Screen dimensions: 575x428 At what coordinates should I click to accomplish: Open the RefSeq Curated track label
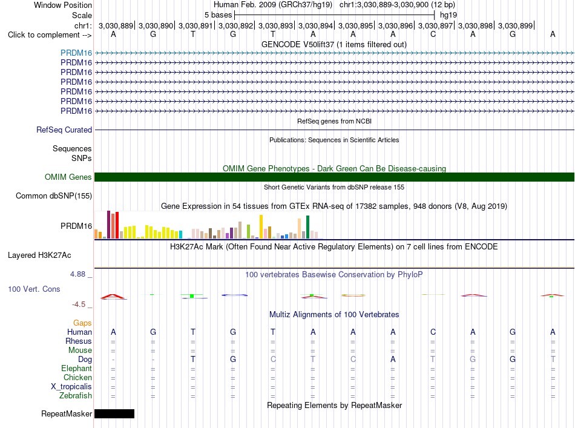click(x=64, y=130)
